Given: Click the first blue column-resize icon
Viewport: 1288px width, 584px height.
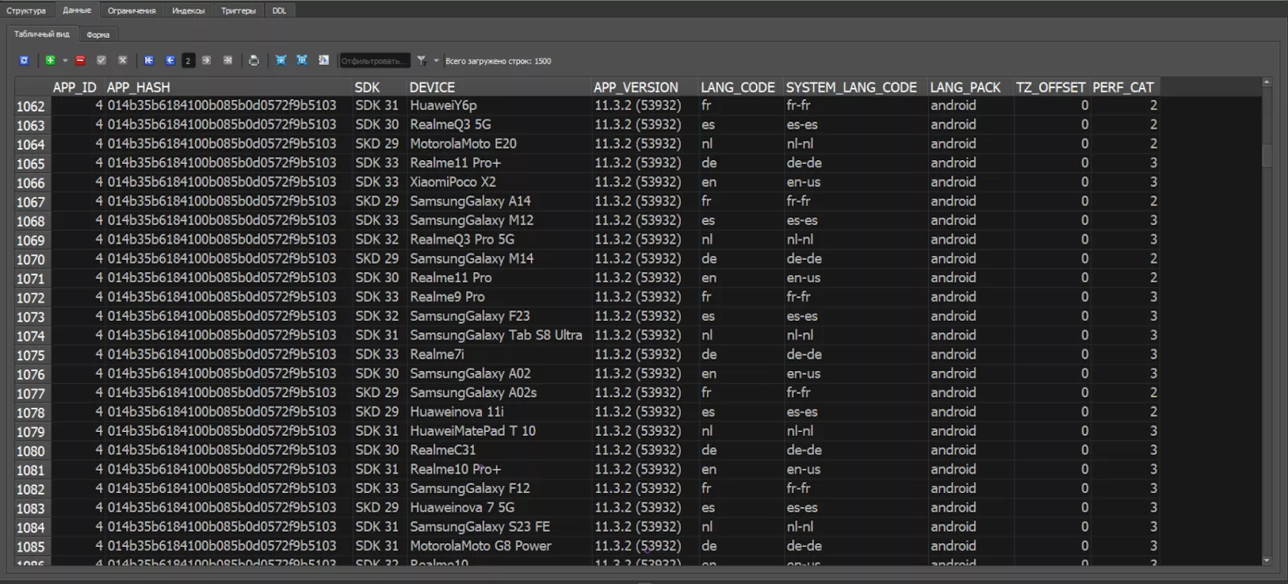Looking at the screenshot, I should coord(281,60).
